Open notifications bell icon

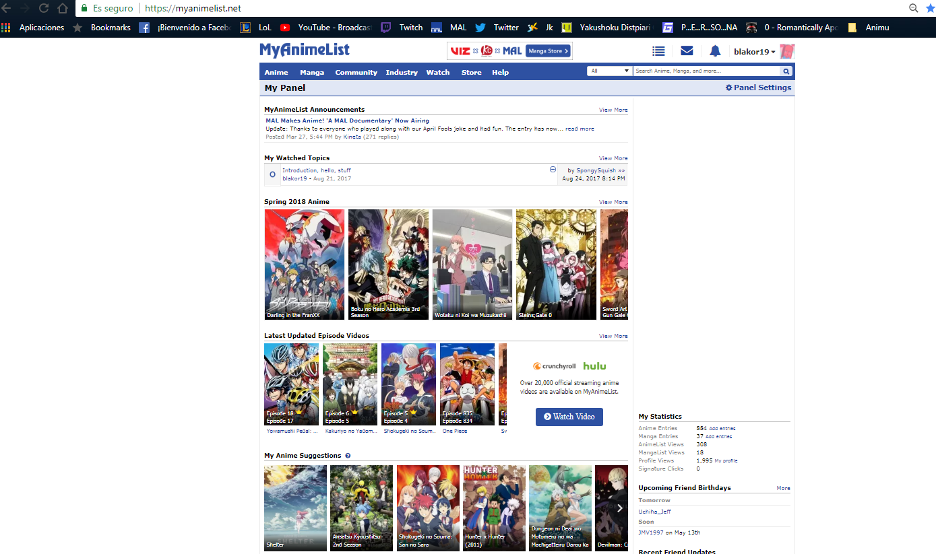[x=715, y=51]
